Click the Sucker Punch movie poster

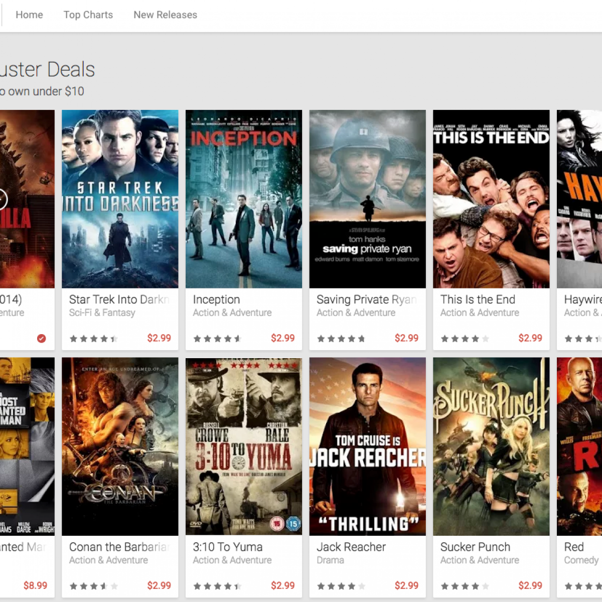[491, 446]
